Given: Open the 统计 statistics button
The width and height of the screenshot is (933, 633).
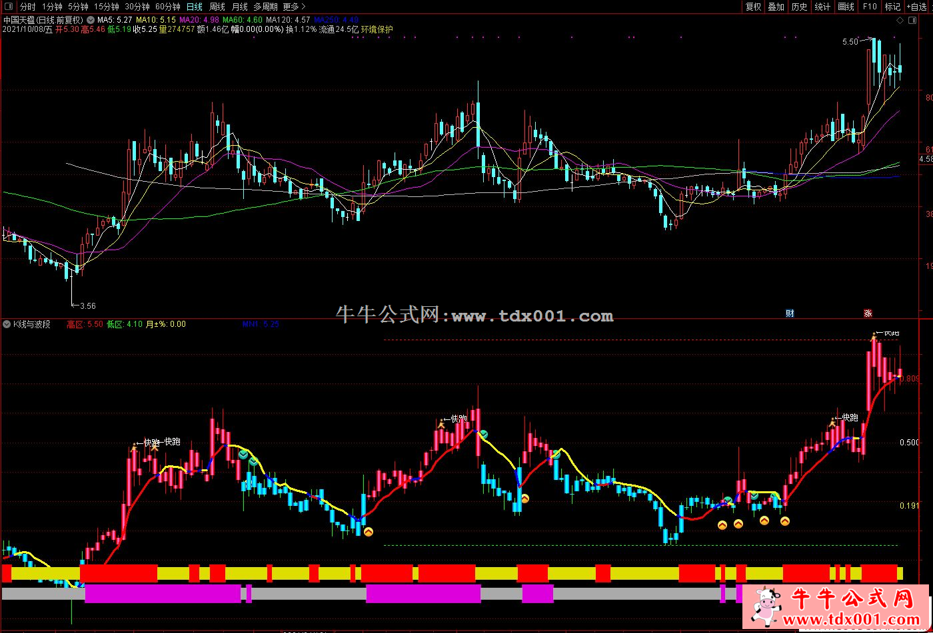Looking at the screenshot, I should click(x=823, y=7).
